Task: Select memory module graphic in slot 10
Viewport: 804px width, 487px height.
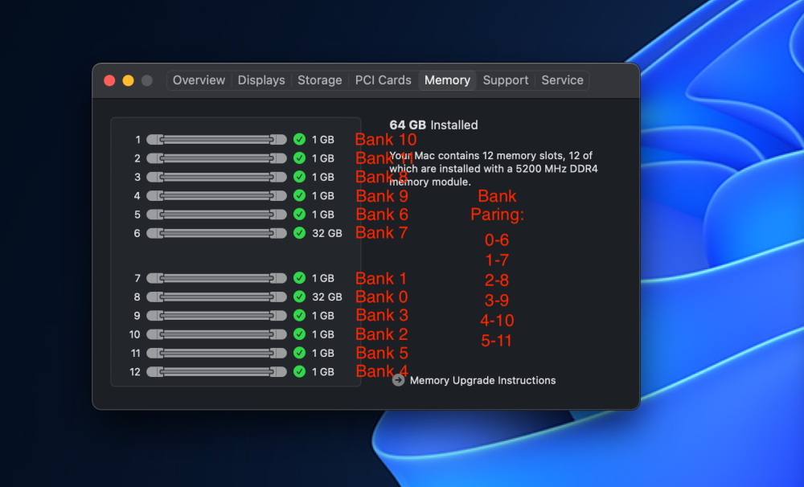Action: coord(216,334)
